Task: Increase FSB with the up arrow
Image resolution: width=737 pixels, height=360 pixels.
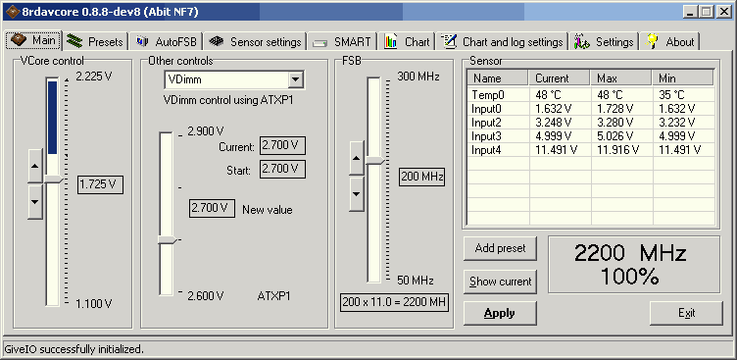Action: click(x=357, y=158)
